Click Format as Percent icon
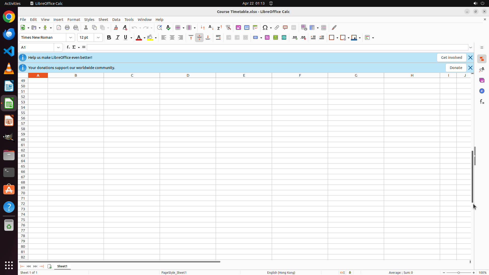The width and height of the screenshot is (489, 275). point(267,37)
